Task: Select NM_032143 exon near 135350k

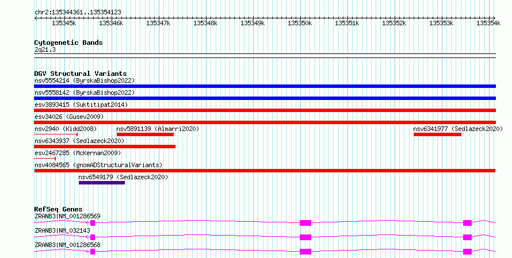Action: tap(305, 237)
